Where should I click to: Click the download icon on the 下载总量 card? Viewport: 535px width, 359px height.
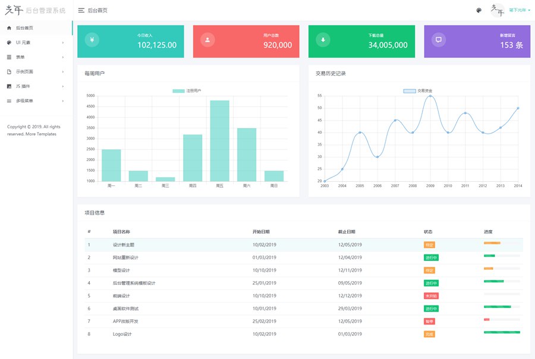323,40
